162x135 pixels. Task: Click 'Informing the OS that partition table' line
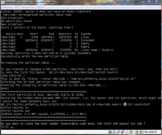(43, 82)
